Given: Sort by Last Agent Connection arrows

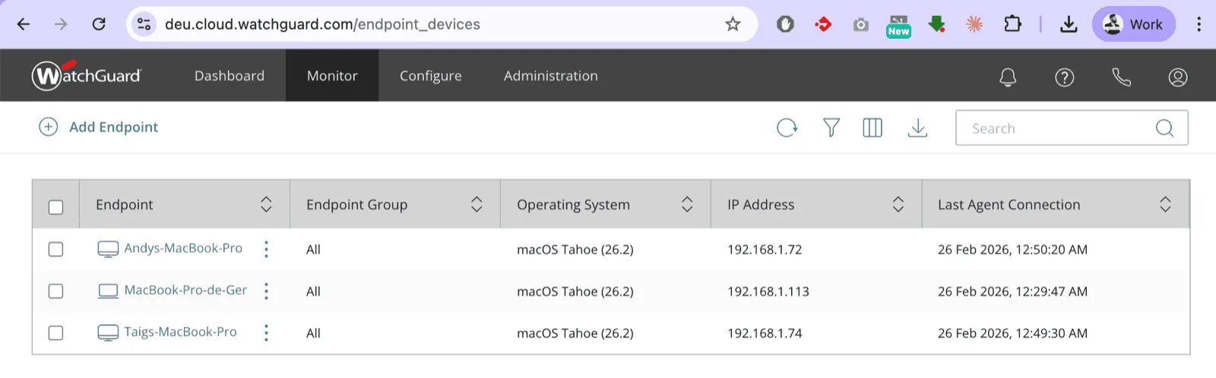Looking at the screenshot, I should [1165, 204].
